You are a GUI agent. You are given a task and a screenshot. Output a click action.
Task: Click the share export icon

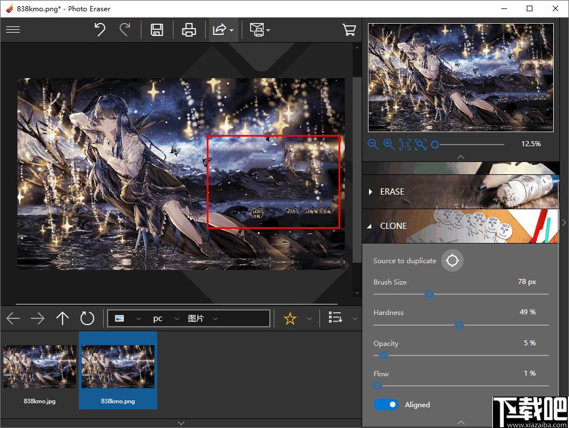pyautogui.click(x=219, y=29)
